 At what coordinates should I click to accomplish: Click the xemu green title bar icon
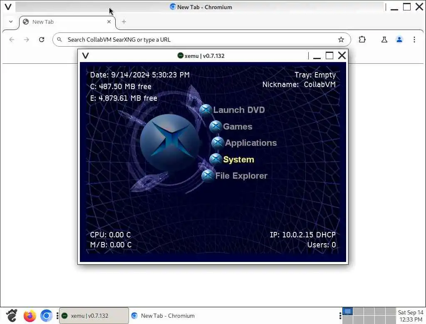[x=181, y=55]
